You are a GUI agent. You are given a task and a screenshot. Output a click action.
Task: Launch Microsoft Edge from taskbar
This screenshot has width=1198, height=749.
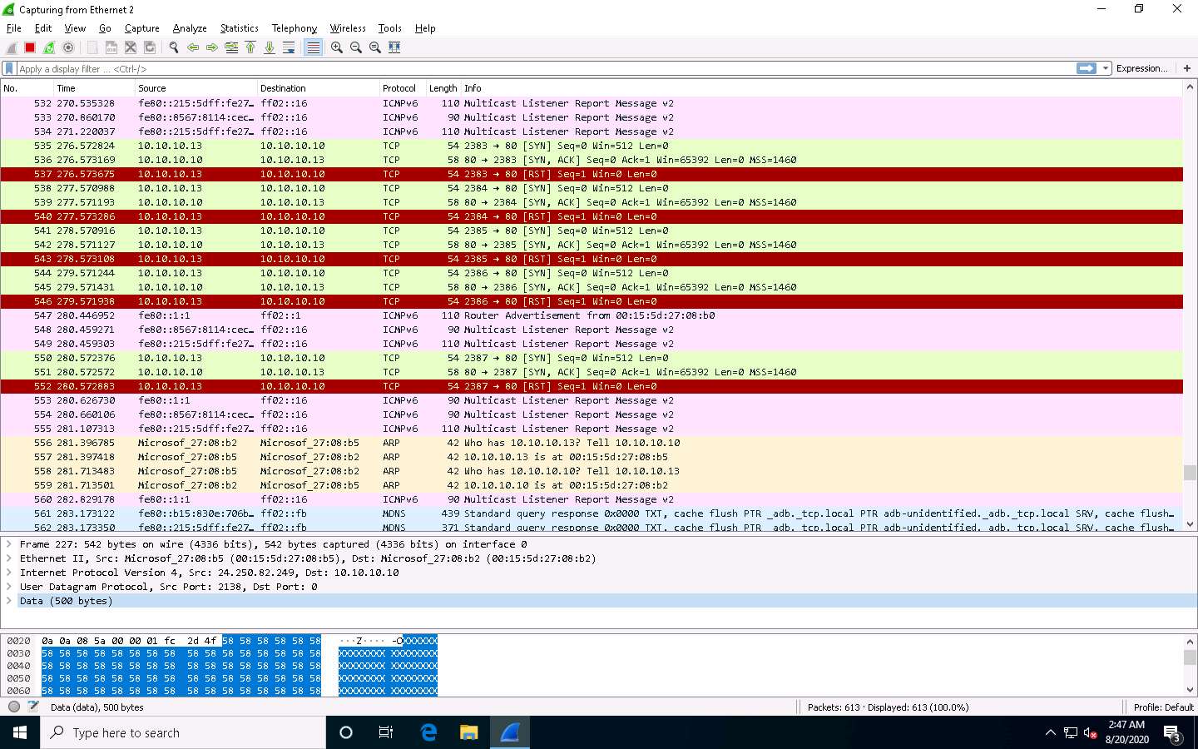pos(428,732)
